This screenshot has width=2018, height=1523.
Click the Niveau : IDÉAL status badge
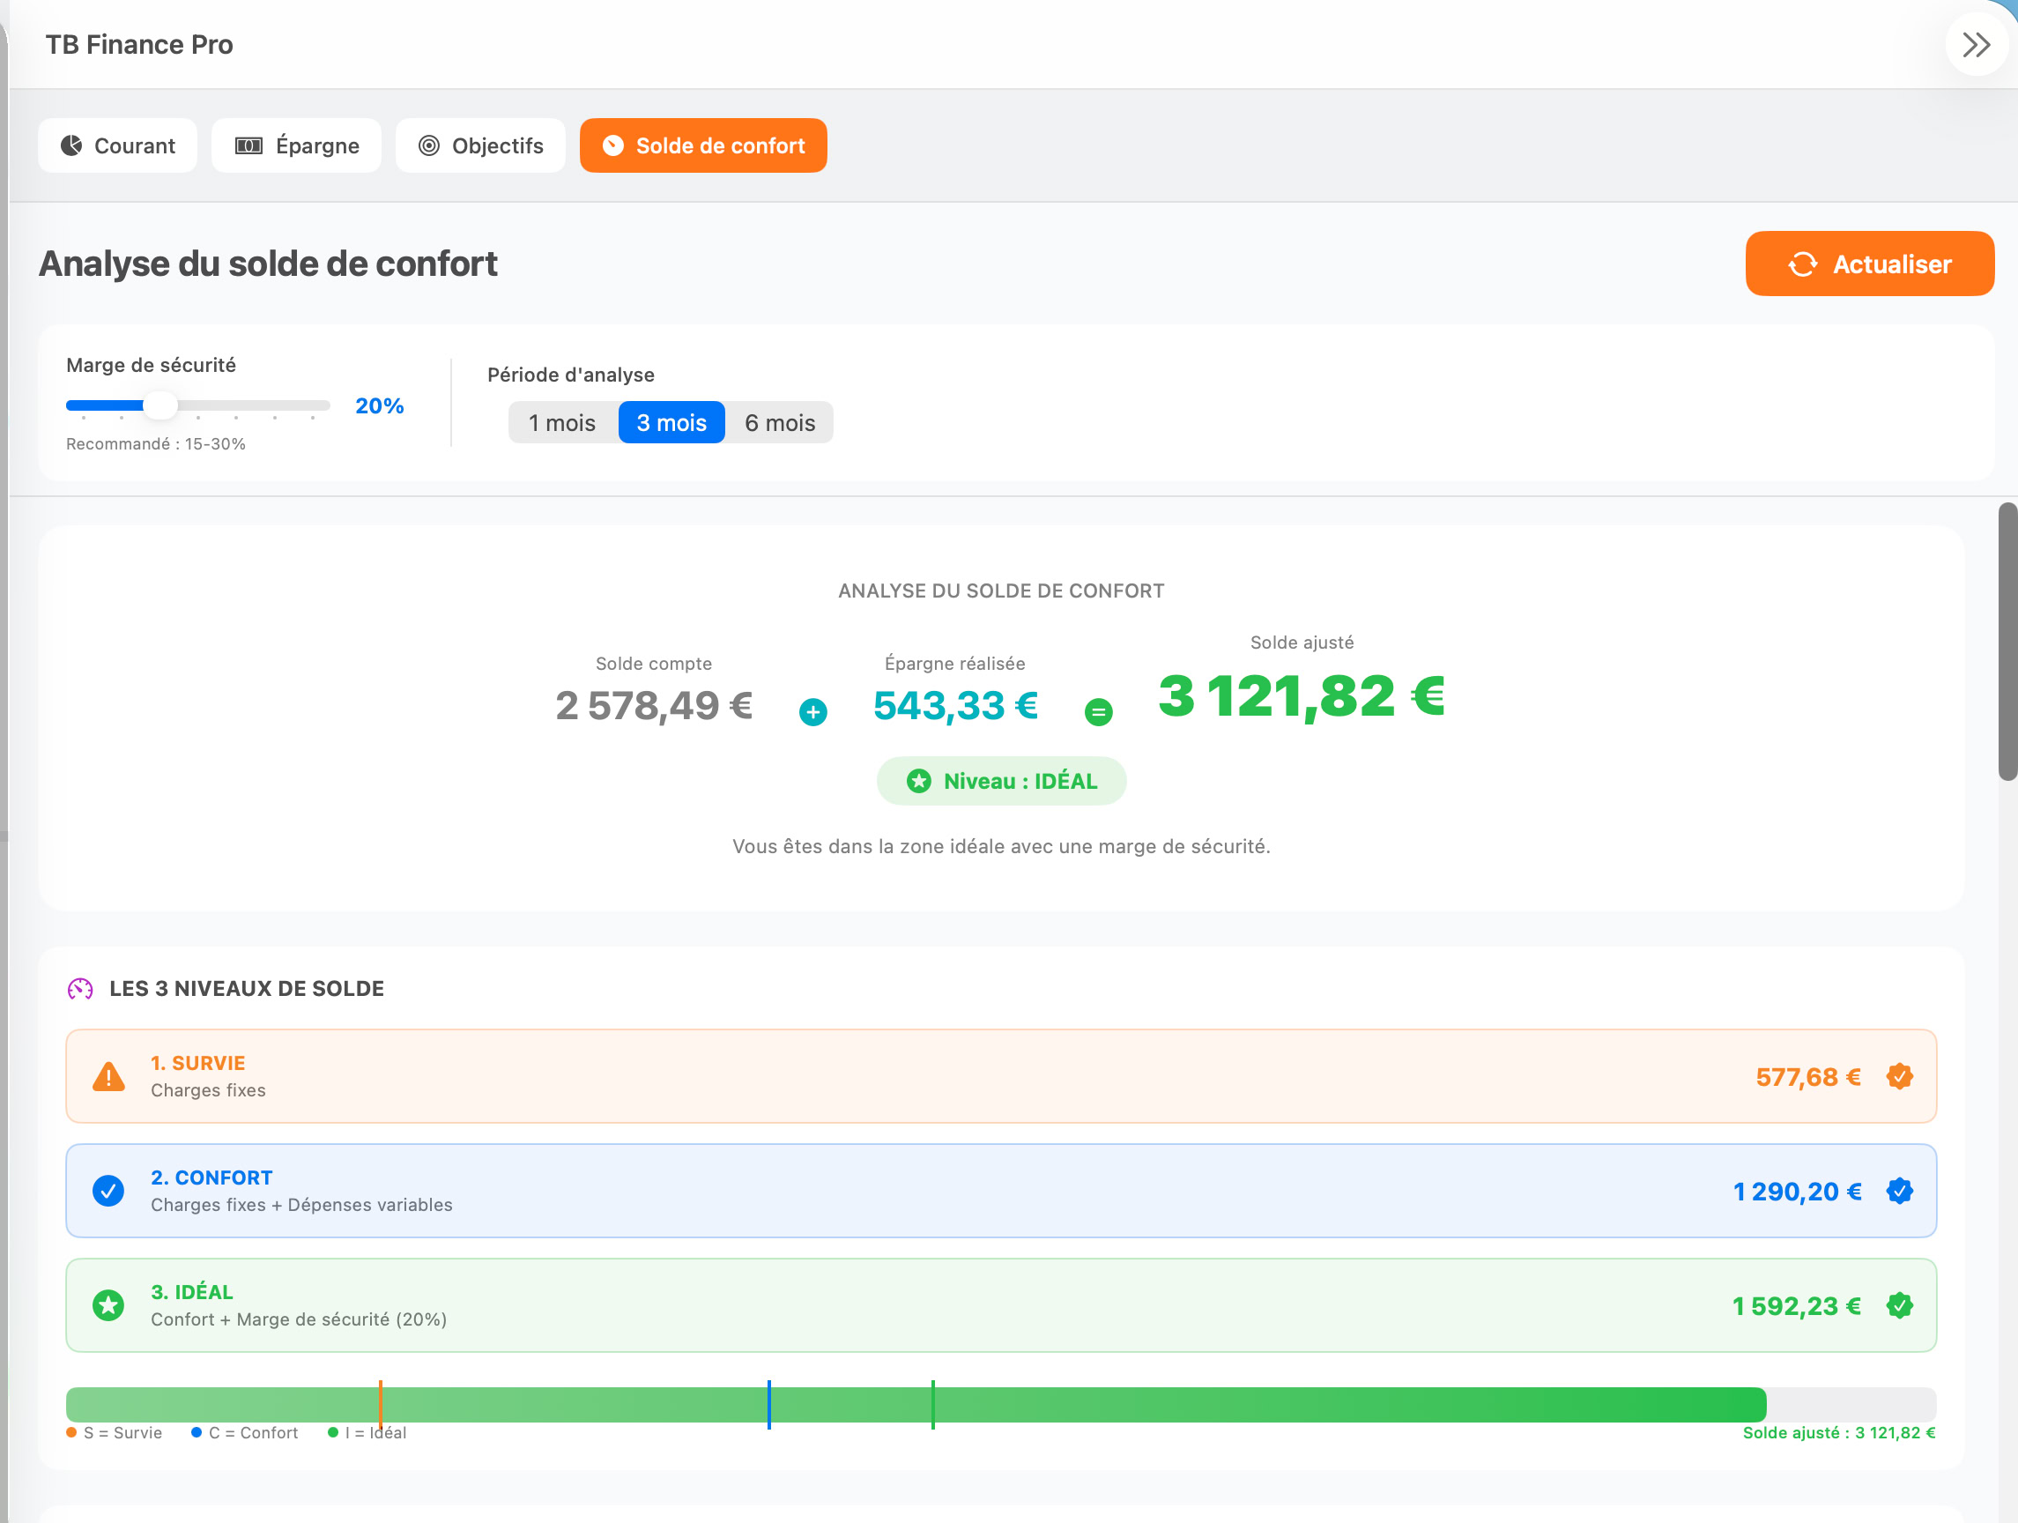point(1002,781)
